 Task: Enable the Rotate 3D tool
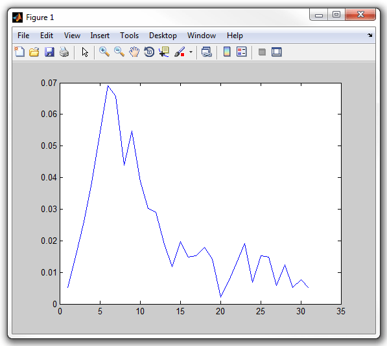(149, 52)
